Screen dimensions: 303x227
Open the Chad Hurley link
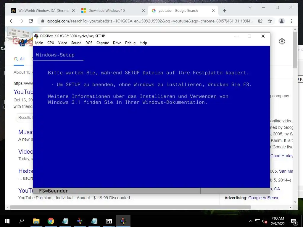pyautogui.click(x=282, y=156)
